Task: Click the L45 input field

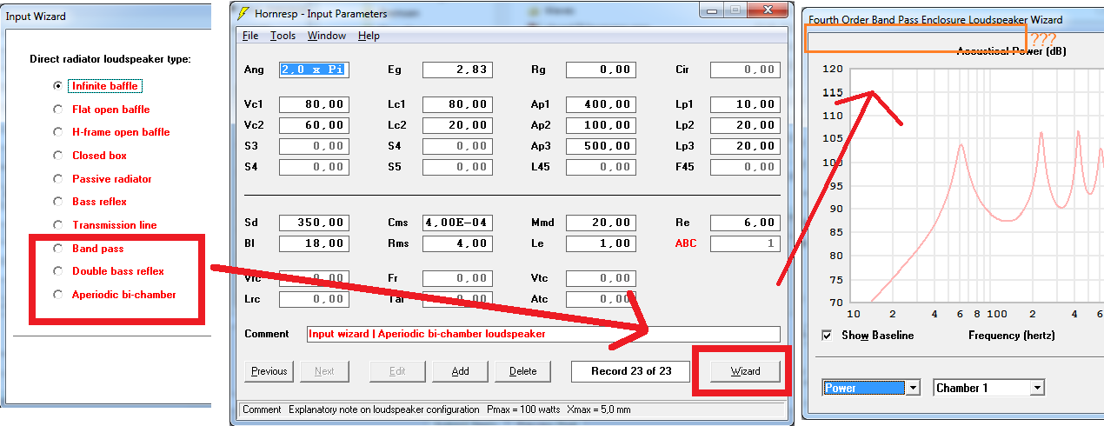Action: point(601,167)
